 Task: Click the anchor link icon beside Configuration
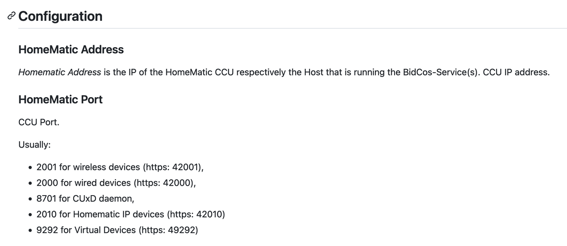tap(12, 16)
